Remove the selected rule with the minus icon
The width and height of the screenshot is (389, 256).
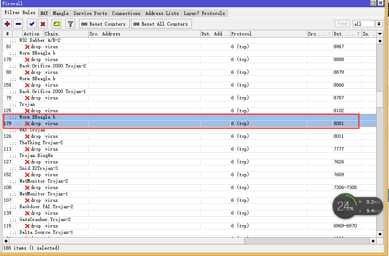pos(18,24)
